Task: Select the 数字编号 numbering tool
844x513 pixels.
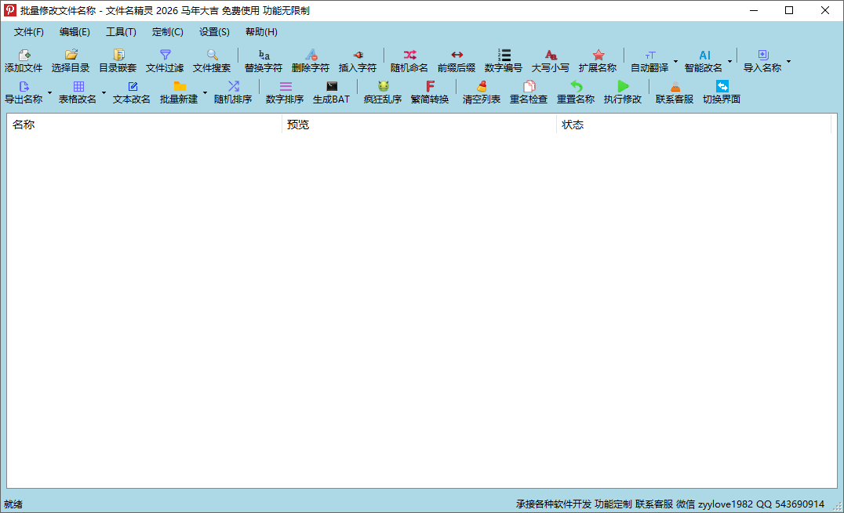Action: (x=504, y=55)
